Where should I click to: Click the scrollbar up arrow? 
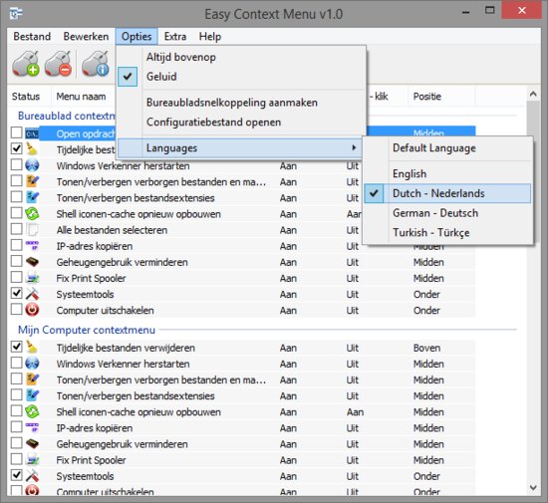point(533,94)
